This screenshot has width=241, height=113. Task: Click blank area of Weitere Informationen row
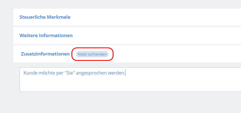[x=154, y=35]
